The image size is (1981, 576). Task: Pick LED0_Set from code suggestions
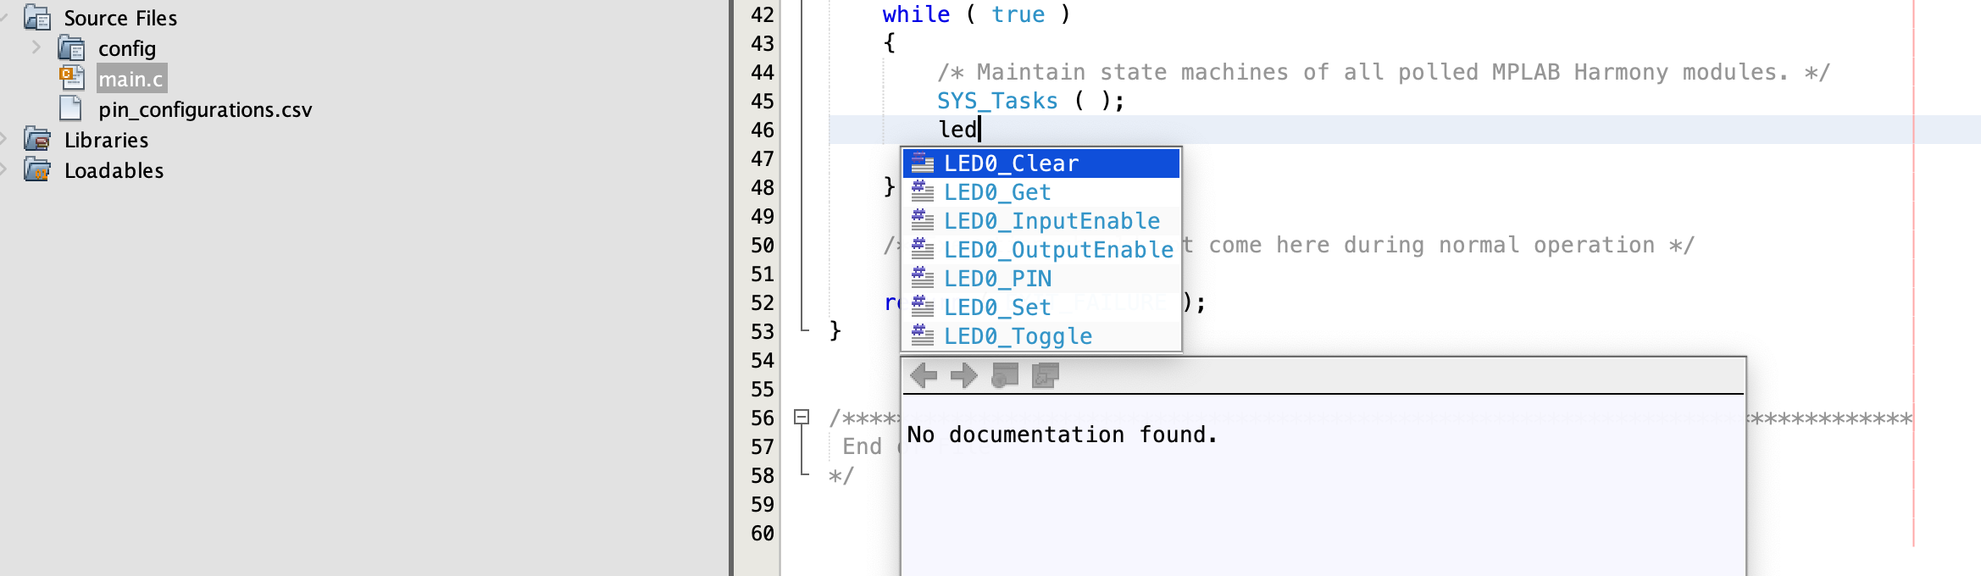997,307
